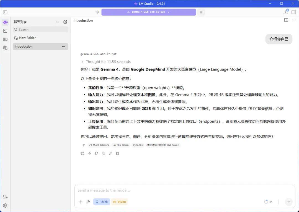The image size is (299, 212).
Task: Click the Introduction conversation title
Action: click(83, 20)
